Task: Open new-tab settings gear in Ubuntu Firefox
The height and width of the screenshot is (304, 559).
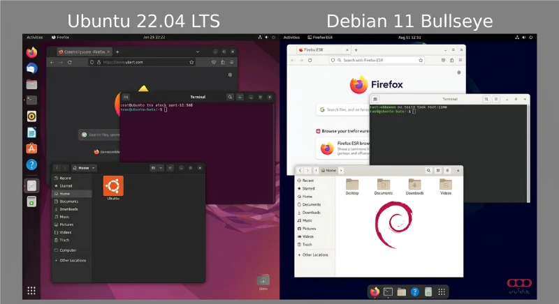Action: click(x=231, y=75)
